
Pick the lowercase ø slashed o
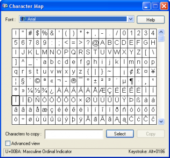(x=30, y=120)
